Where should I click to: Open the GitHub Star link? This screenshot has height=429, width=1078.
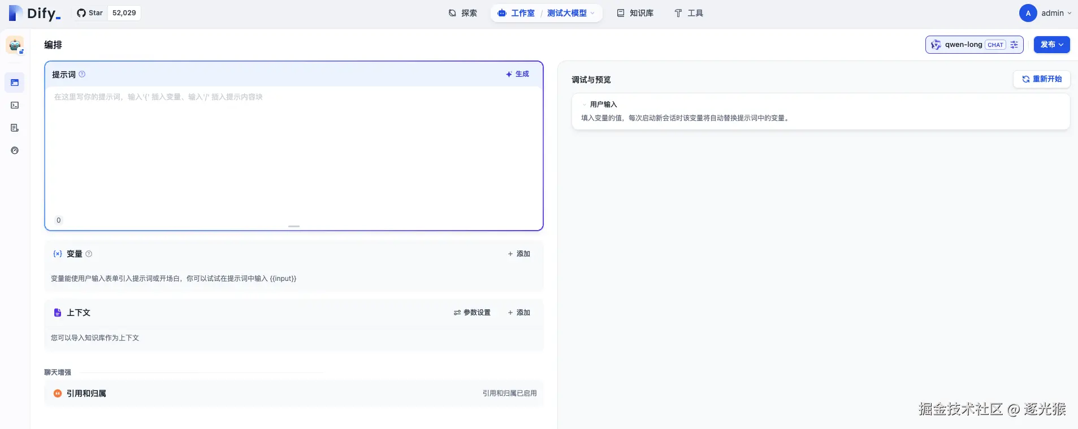[x=90, y=13]
